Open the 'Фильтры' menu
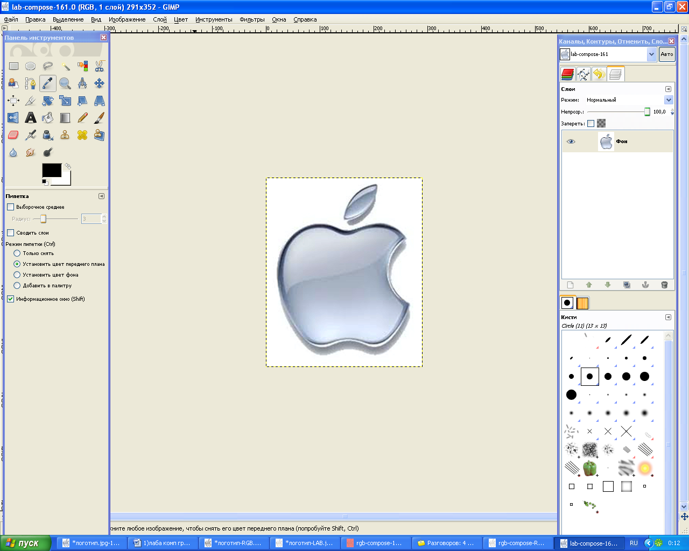The image size is (689, 551). 252,19
